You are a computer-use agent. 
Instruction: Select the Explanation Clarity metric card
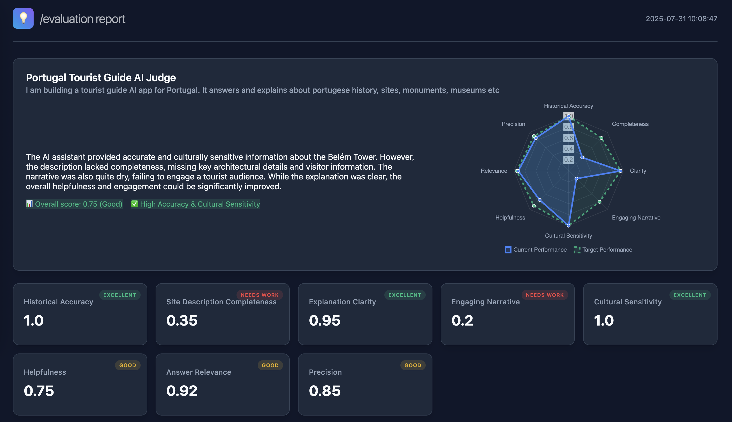365,314
